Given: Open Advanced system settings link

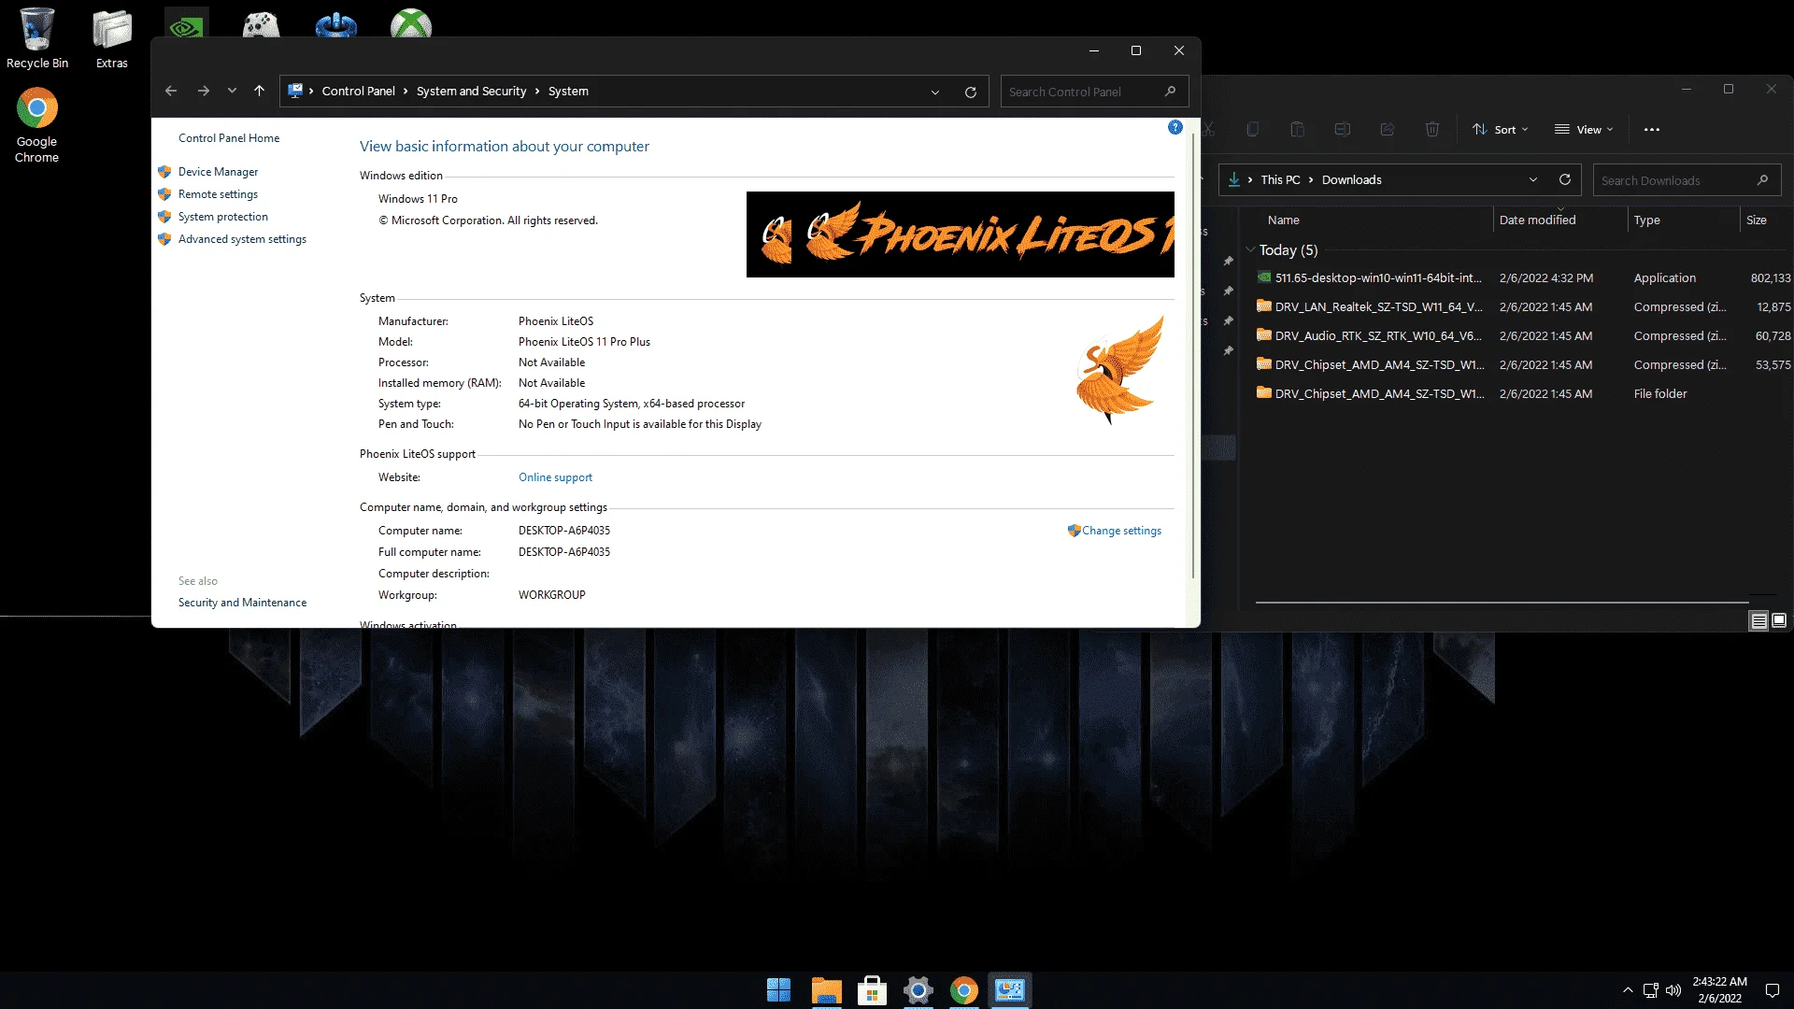Looking at the screenshot, I should [x=242, y=239].
